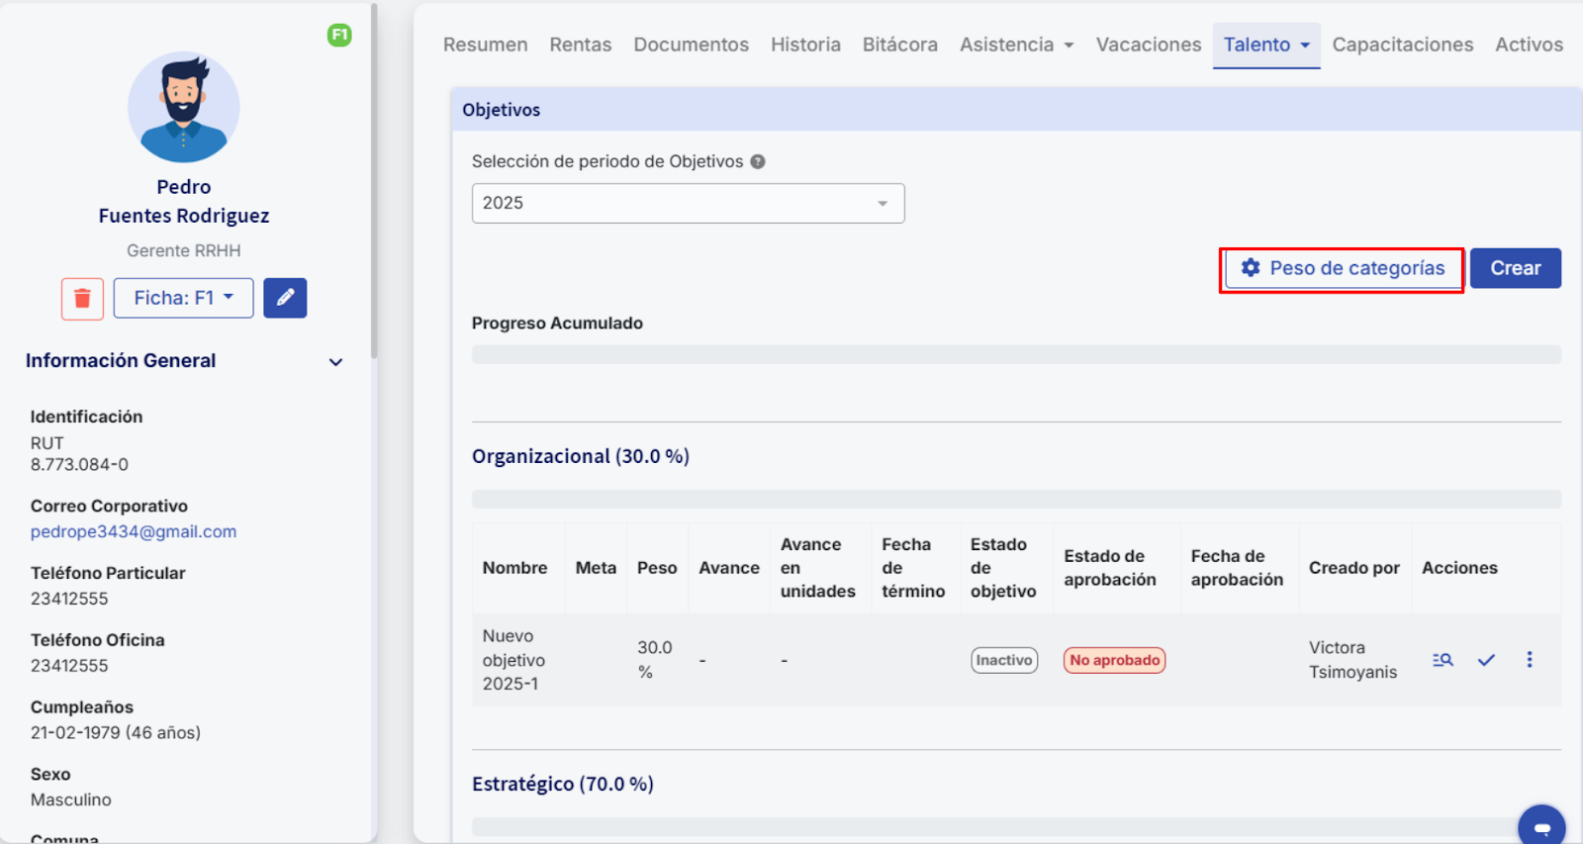The height and width of the screenshot is (844, 1583).
Task: Click the Progreso Acumulado progress bar
Action: (1016, 354)
